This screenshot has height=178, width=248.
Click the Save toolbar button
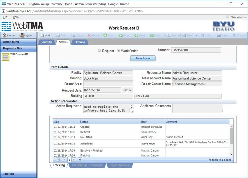point(222,35)
